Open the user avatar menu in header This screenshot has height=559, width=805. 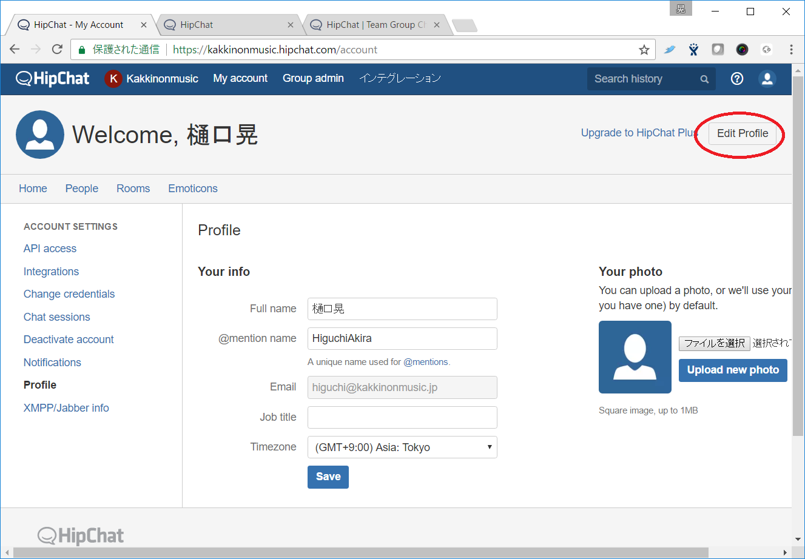click(767, 79)
